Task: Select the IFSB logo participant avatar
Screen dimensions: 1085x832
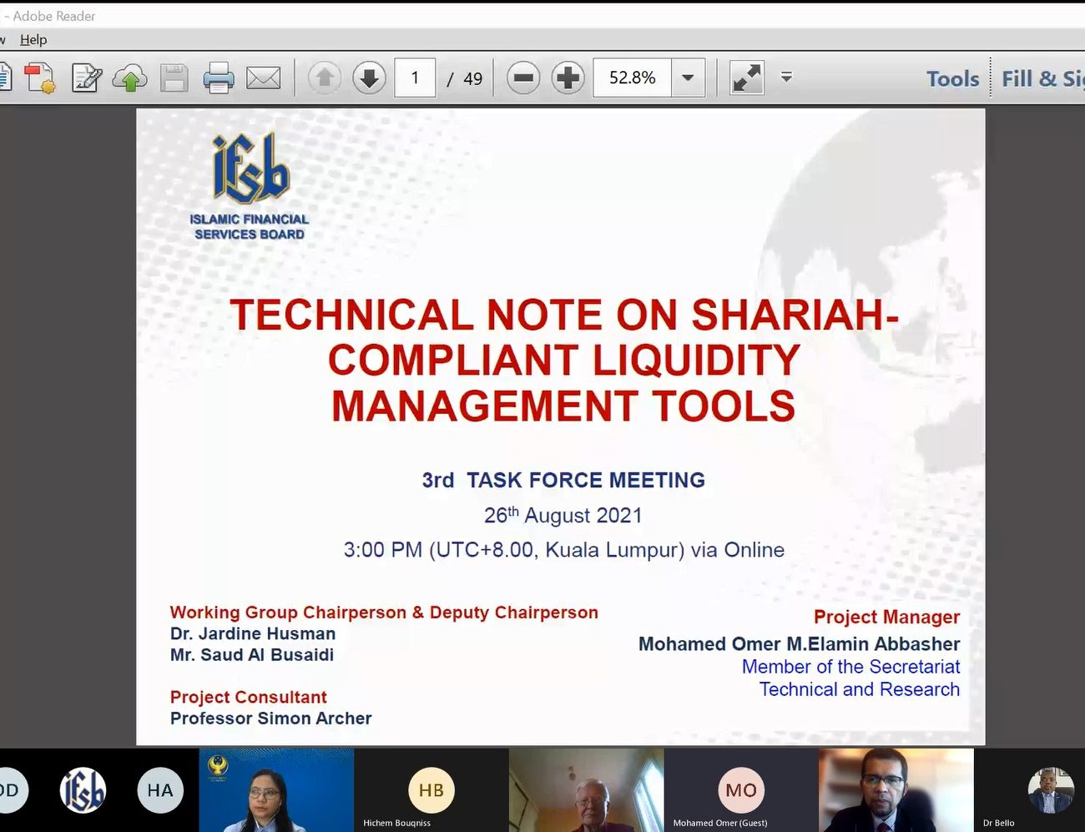Action: [83, 790]
